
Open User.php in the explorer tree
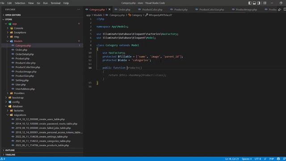[x=42, y=85]
